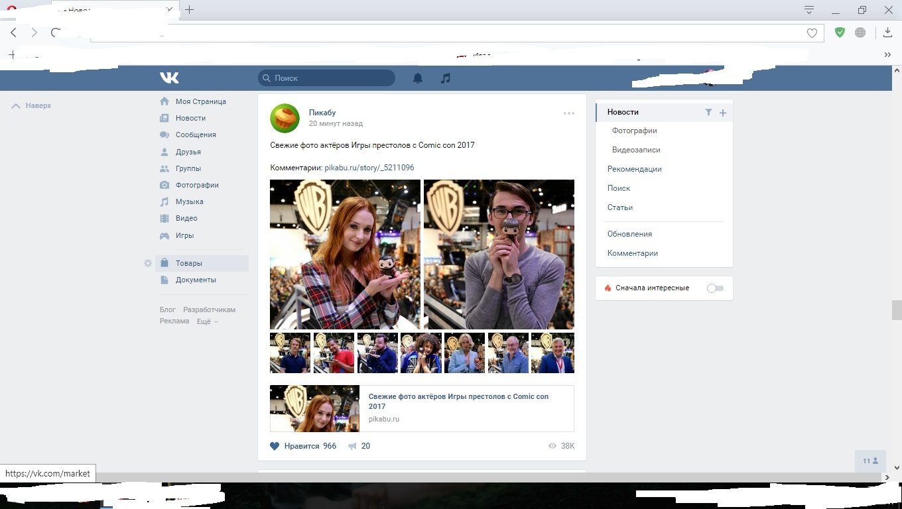Open Реклама footer link
The image size is (902, 509).
coord(174,321)
